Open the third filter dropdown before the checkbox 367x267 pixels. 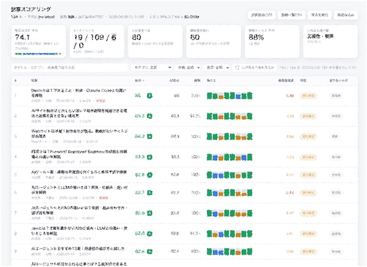(217, 67)
